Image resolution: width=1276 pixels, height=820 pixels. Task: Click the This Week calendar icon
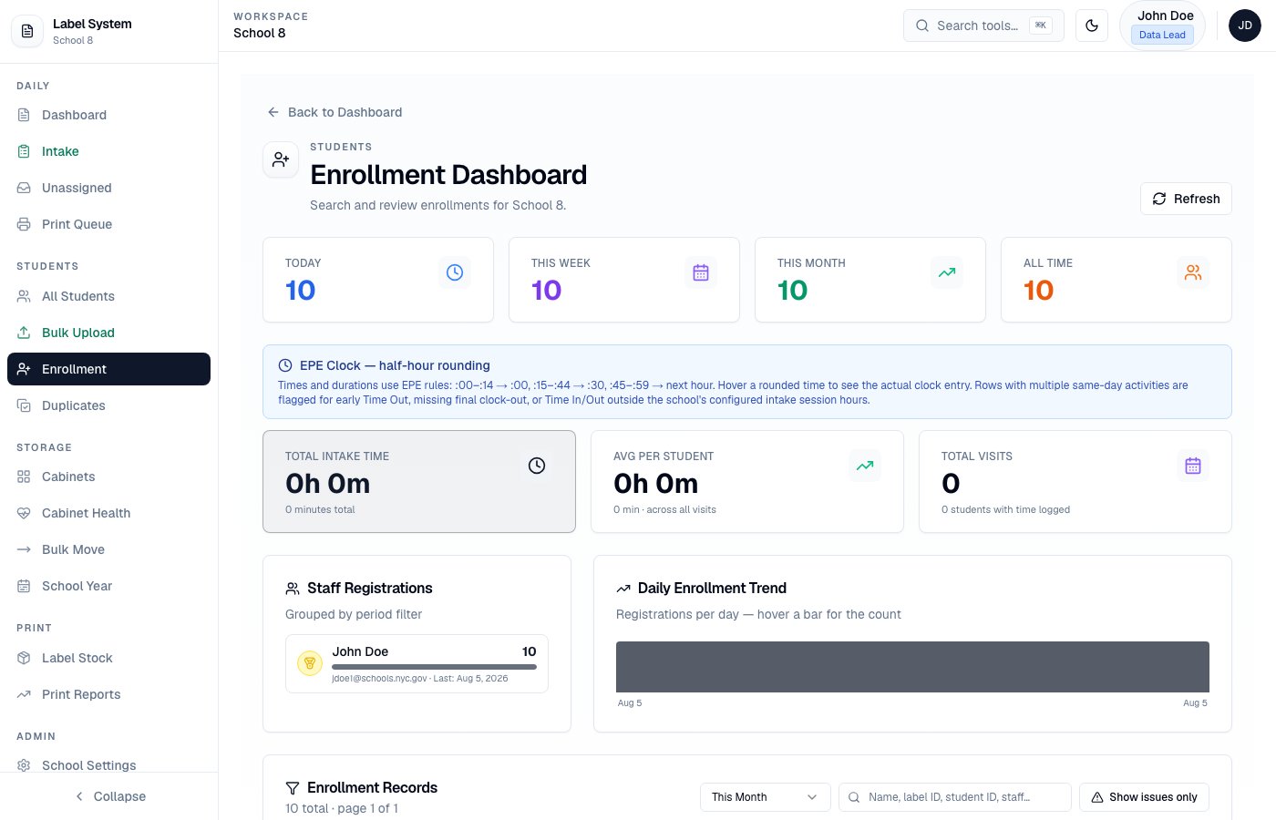pos(701,272)
